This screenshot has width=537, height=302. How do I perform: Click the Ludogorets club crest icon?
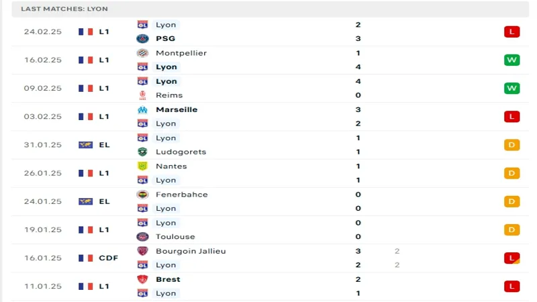[x=142, y=152]
